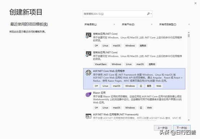Screen dimensions: 200x139
Task: Click C# tag in ASP.NET Core template
Action: pos(96,86)
